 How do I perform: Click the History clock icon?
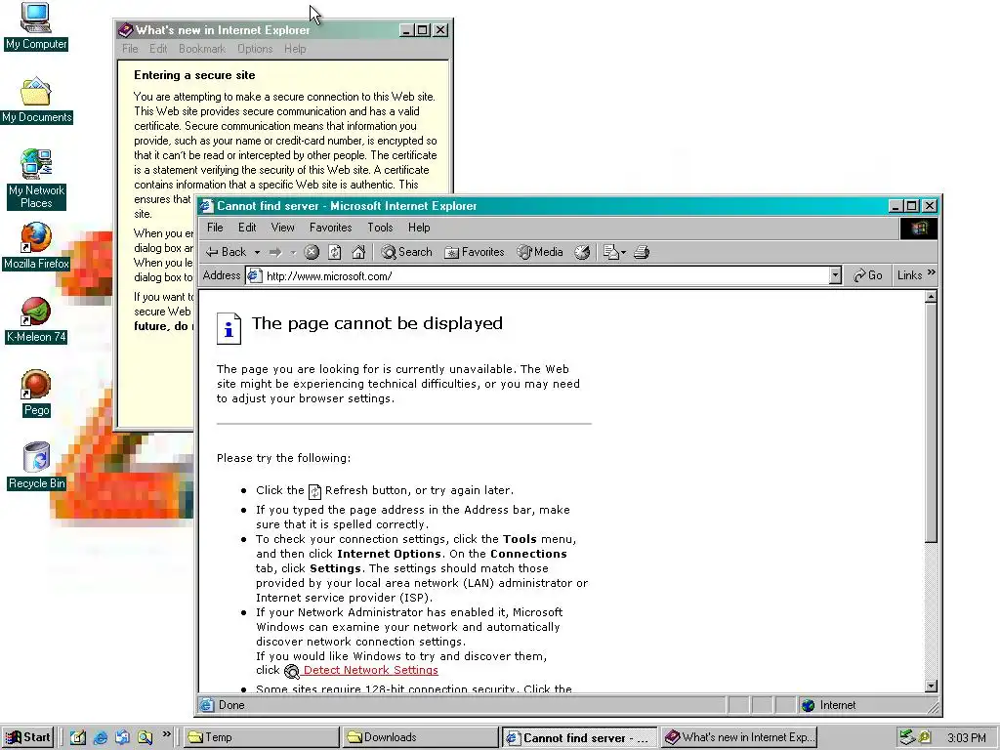(x=582, y=252)
